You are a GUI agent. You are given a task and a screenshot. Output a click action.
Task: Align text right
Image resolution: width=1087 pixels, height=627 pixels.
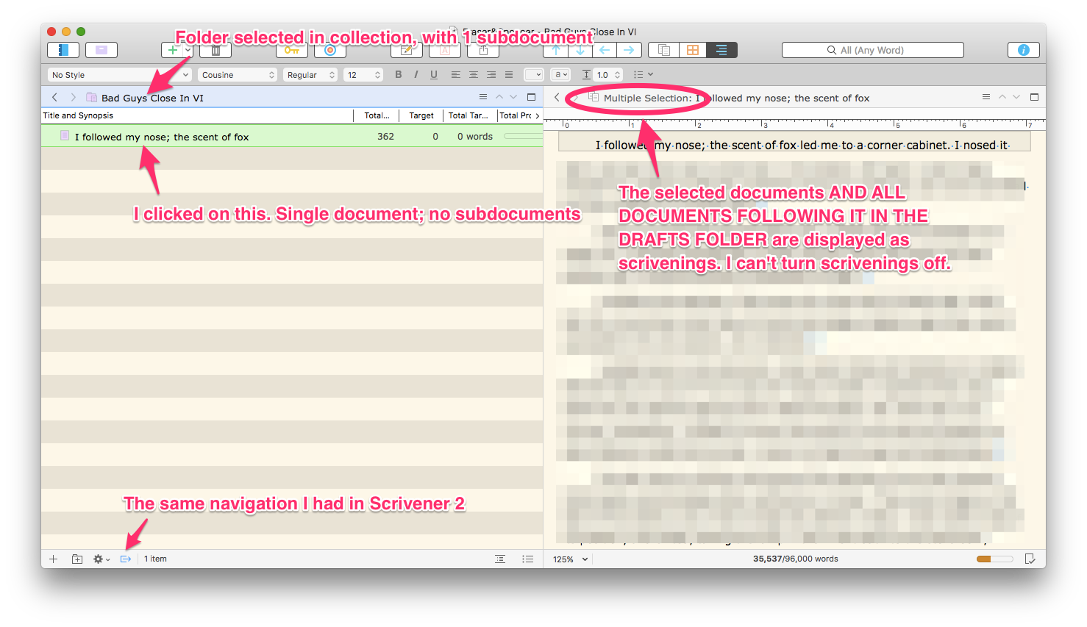point(491,74)
